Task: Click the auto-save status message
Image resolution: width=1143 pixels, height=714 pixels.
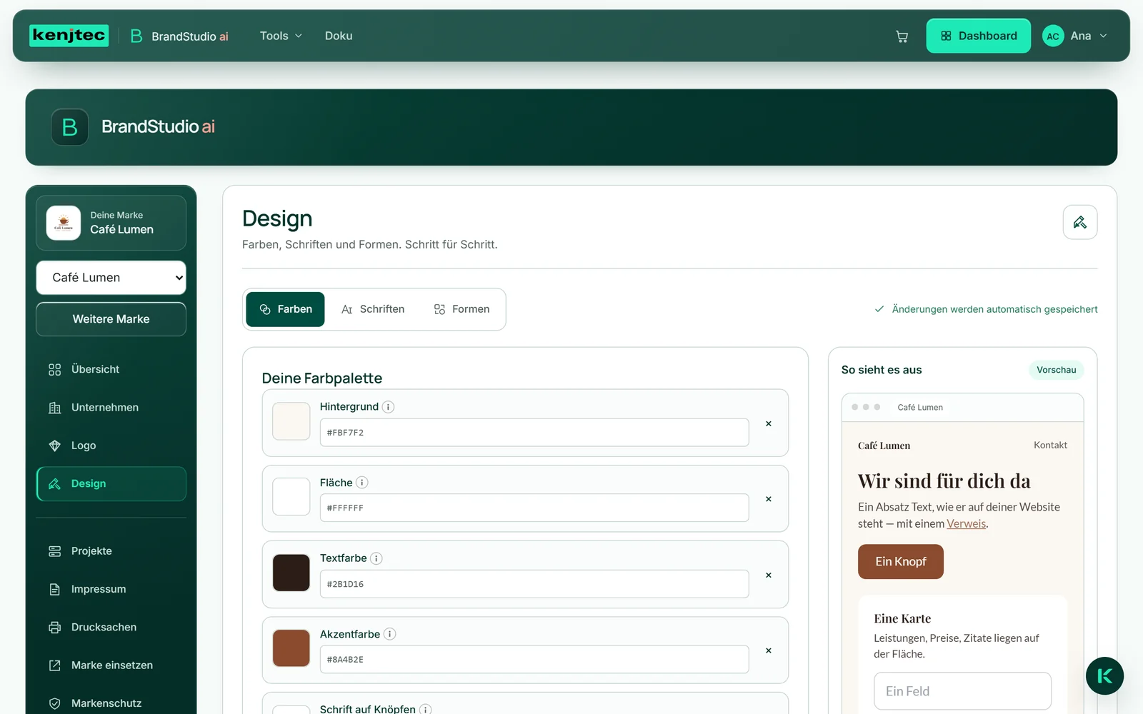Action: 986,309
